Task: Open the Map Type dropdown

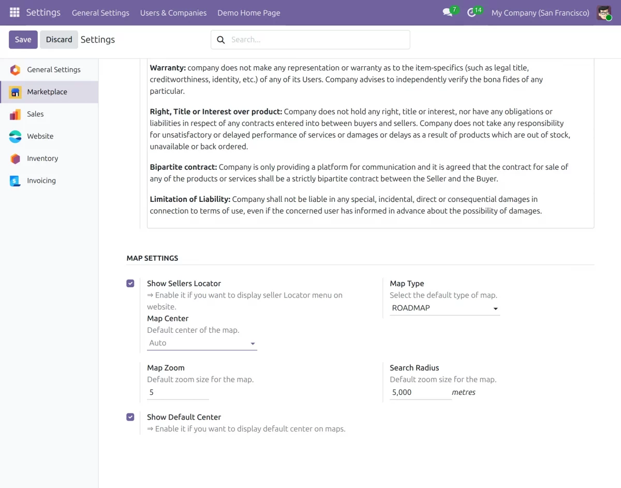Action: pyautogui.click(x=445, y=308)
